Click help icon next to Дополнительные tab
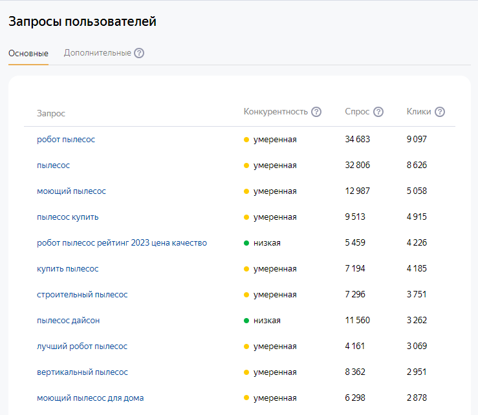Screen dimensions: 478x415 pyautogui.click(x=139, y=53)
